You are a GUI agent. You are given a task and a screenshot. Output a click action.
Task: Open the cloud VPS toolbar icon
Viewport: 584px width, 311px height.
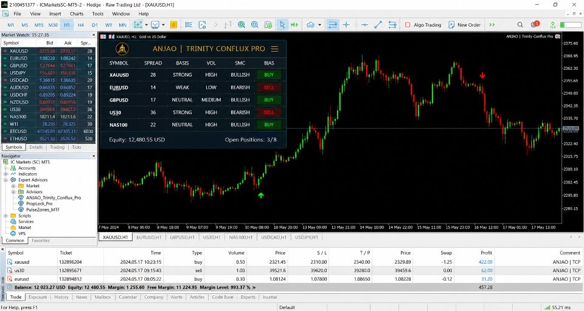(x=311, y=25)
